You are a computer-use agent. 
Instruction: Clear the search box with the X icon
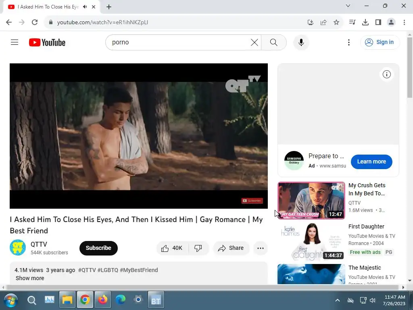(254, 42)
